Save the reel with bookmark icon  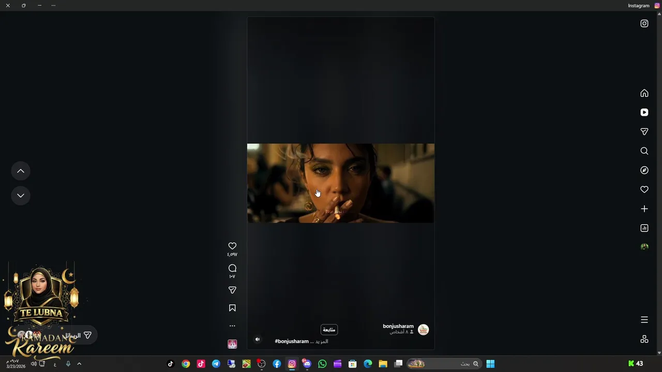click(232, 308)
